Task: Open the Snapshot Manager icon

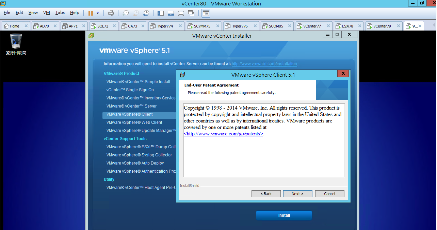Action: click(146, 13)
